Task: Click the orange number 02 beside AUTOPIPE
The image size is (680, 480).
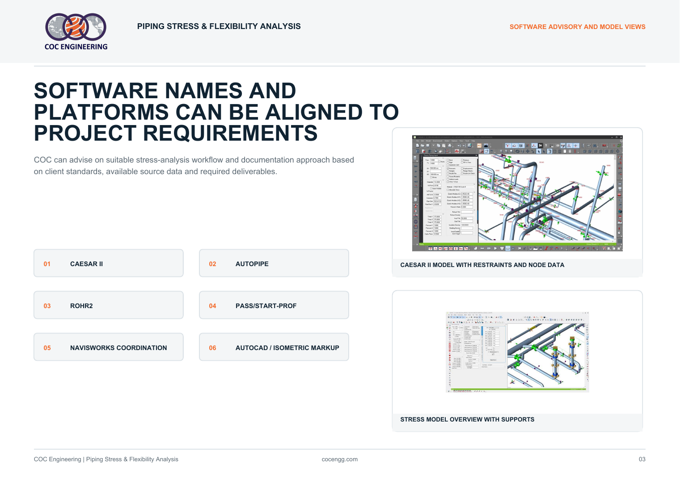Action: (212, 264)
